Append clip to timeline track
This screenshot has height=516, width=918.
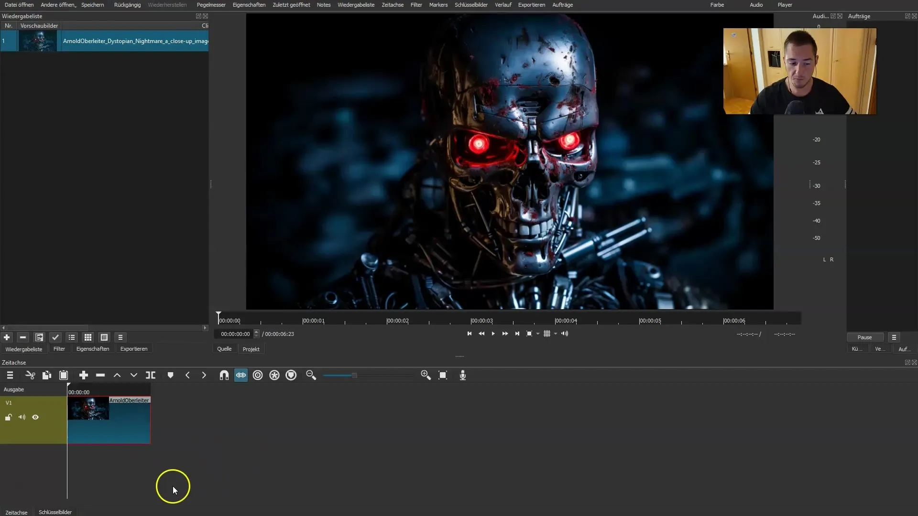tap(84, 376)
